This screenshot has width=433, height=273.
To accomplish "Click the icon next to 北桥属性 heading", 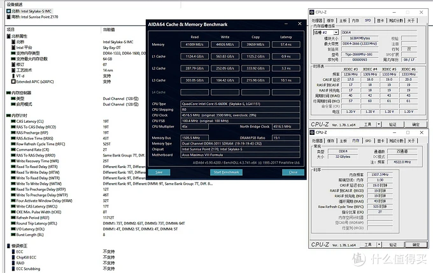I will pyautogui.click(x=8, y=36).
